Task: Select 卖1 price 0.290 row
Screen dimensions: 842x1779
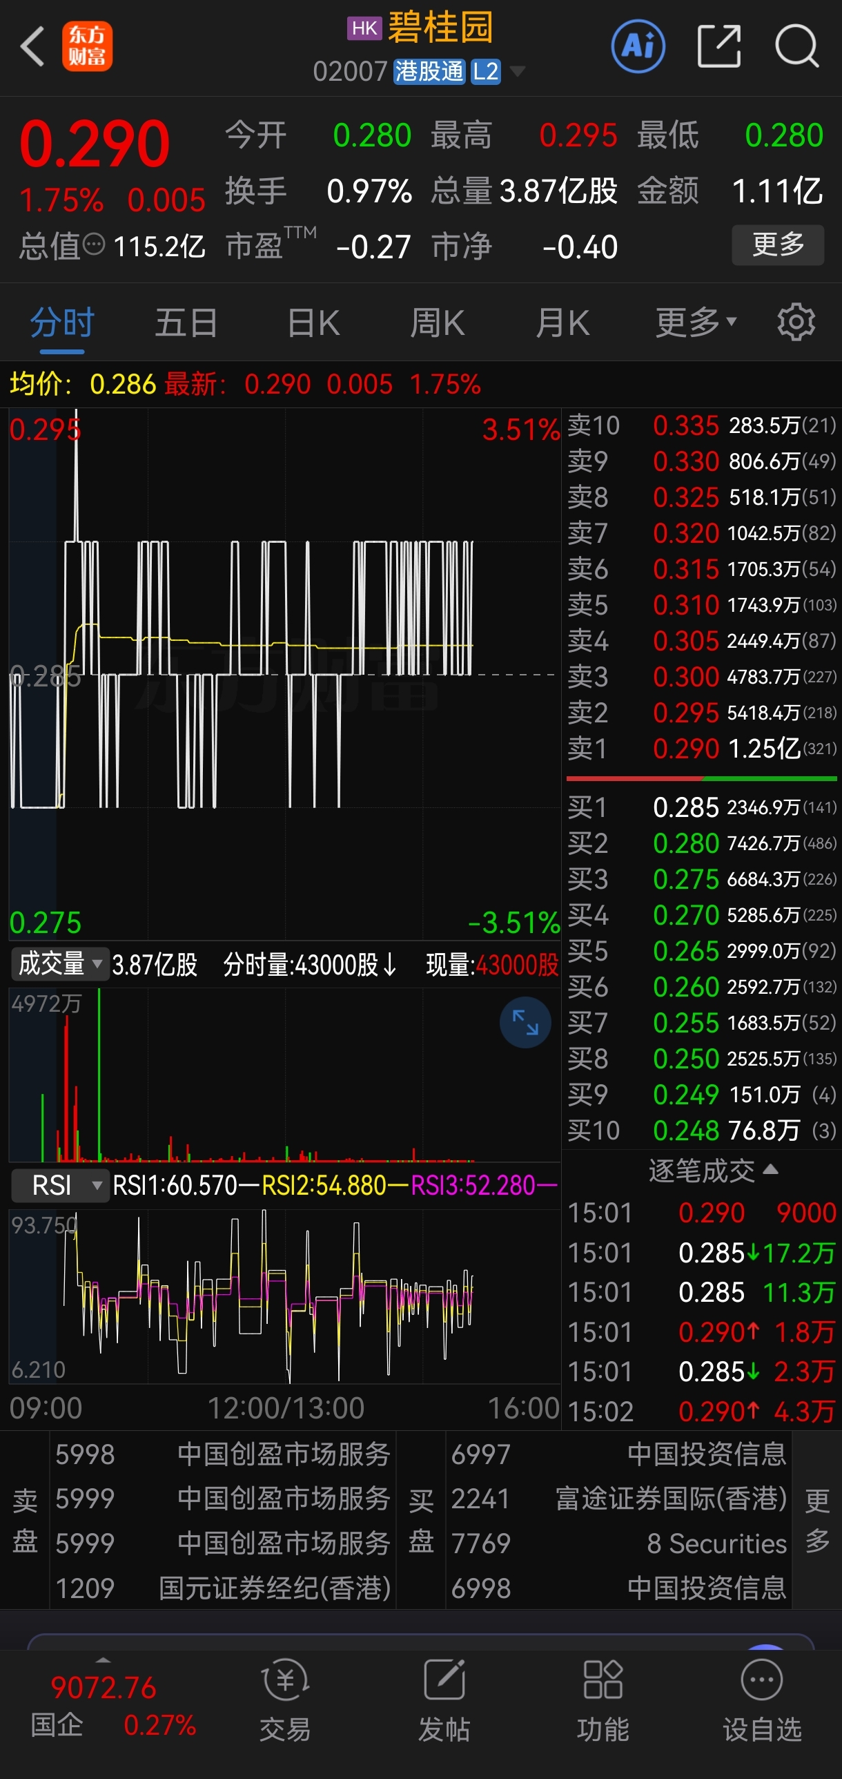Action: (x=701, y=748)
